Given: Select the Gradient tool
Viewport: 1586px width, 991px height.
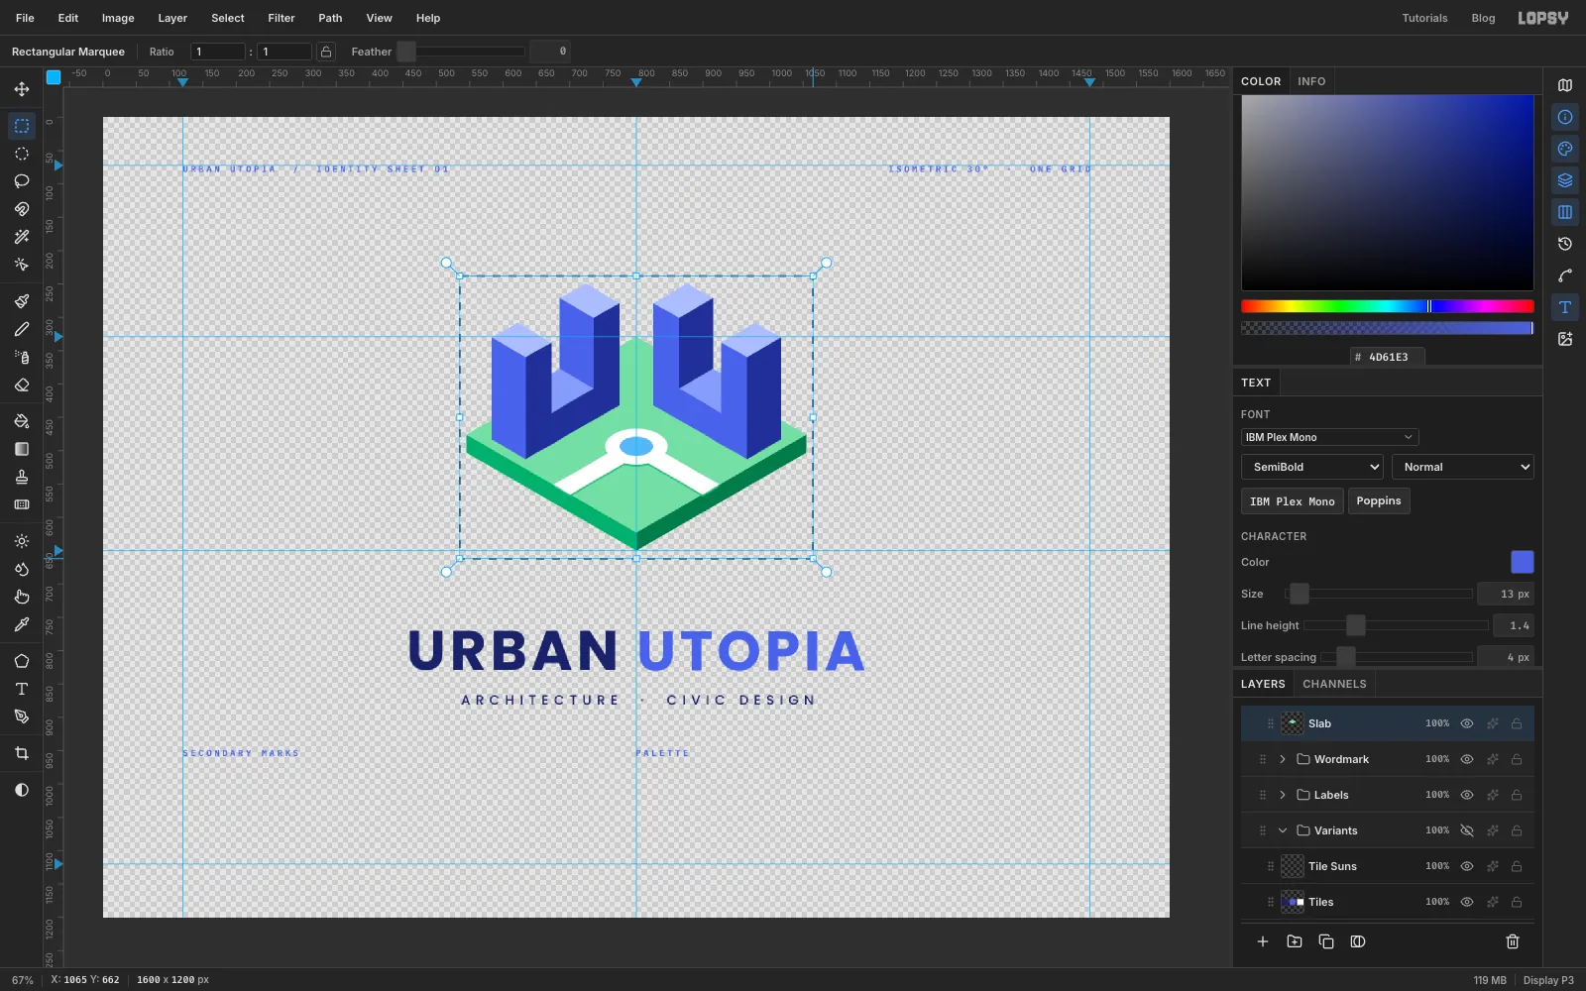Looking at the screenshot, I should pyautogui.click(x=22, y=449).
